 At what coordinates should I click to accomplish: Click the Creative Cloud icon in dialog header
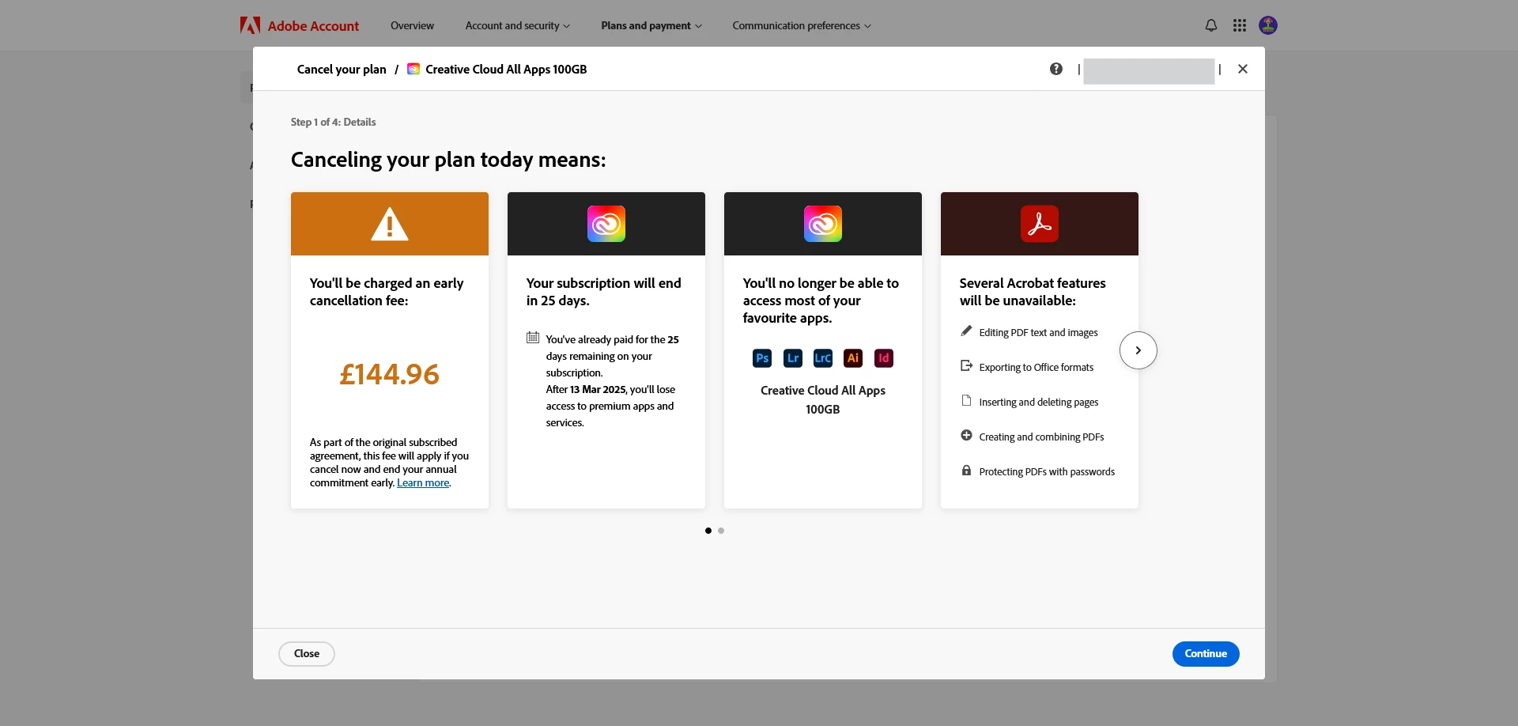click(x=413, y=69)
